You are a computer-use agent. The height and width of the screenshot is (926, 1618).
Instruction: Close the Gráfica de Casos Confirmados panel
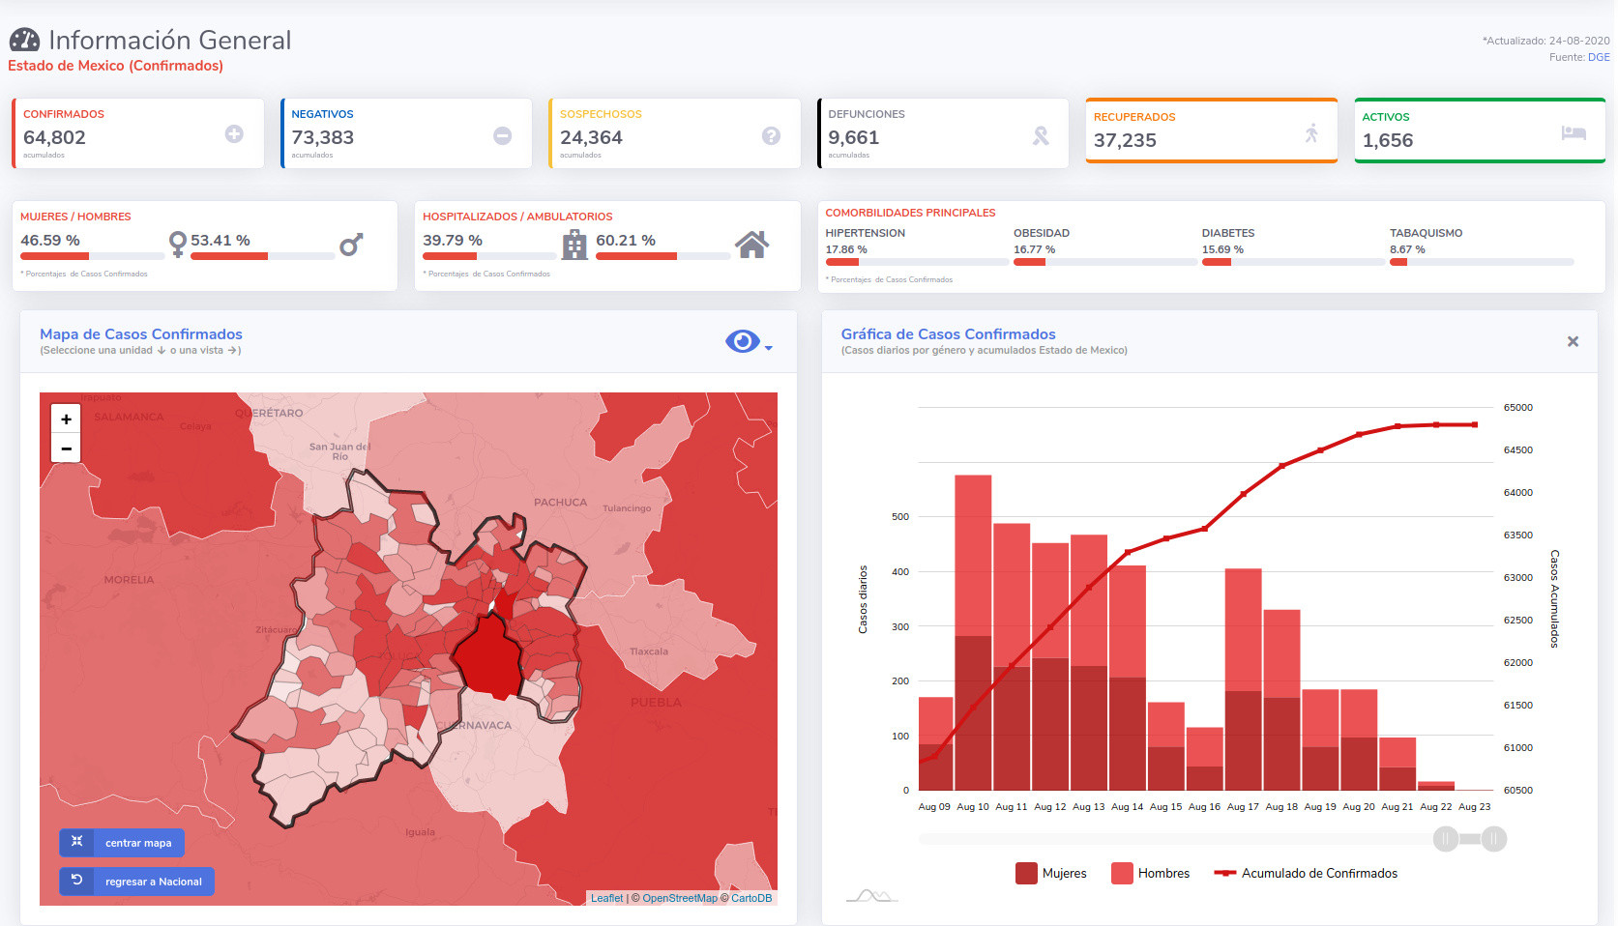(x=1573, y=341)
